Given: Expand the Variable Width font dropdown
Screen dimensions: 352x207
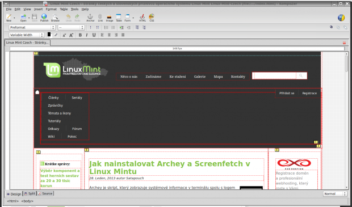Looking at the screenshot, I should click(27, 35).
